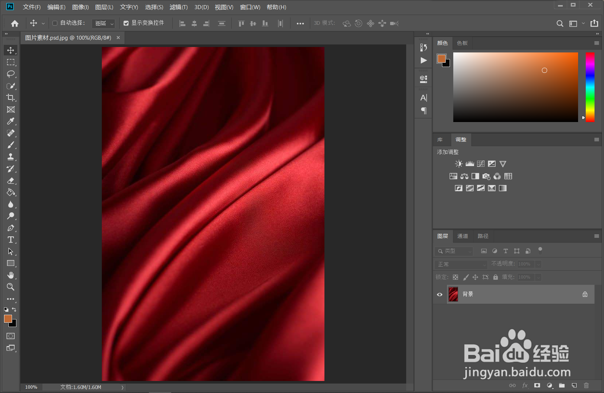Click the share icon at top right
Screen dimensions: 604x393
click(594, 23)
